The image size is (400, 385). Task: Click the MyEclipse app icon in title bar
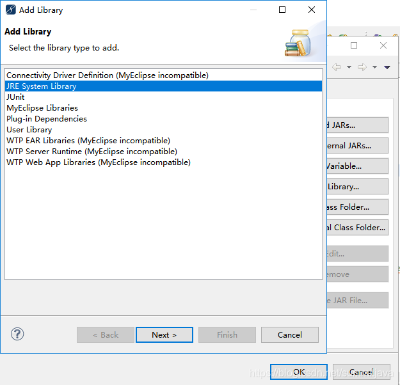[10, 10]
